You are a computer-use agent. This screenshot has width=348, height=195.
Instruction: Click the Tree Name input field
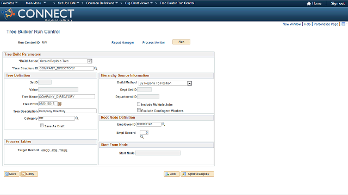66,96
